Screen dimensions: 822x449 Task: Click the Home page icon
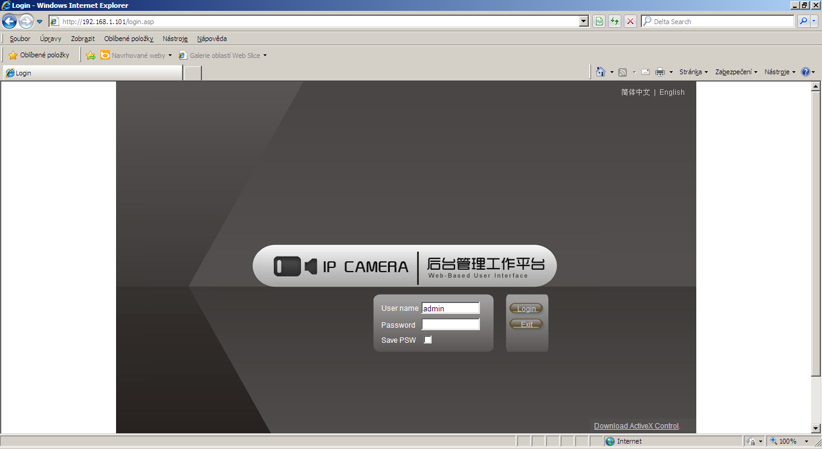600,72
